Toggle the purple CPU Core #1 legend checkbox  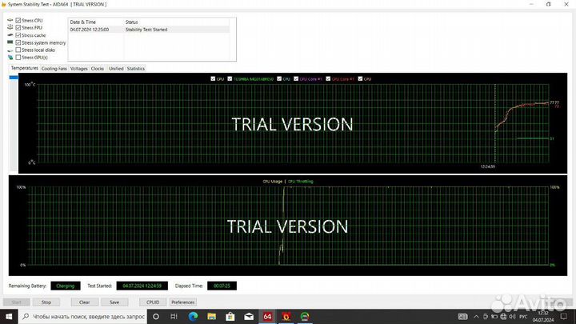[296, 78]
